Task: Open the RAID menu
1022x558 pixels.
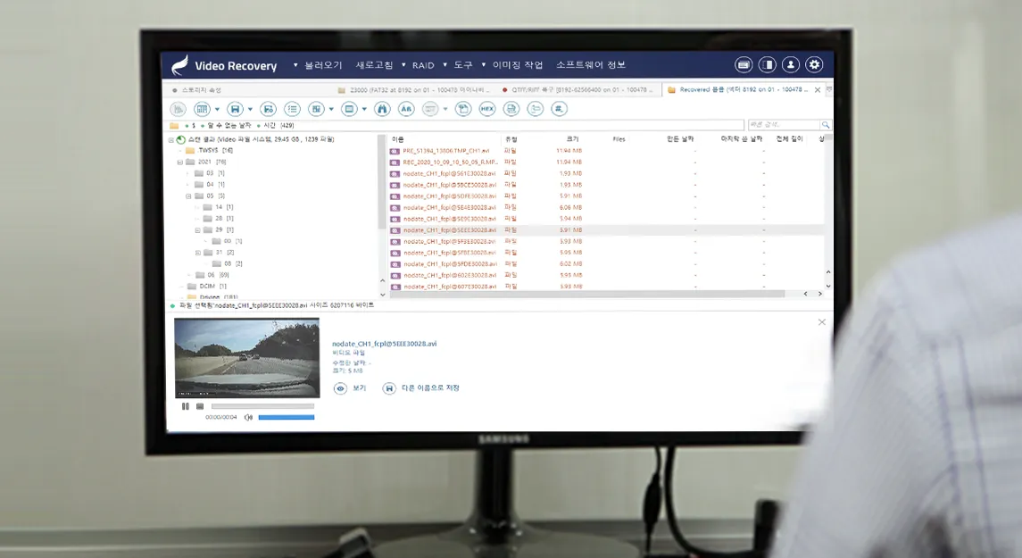Action: coord(423,65)
